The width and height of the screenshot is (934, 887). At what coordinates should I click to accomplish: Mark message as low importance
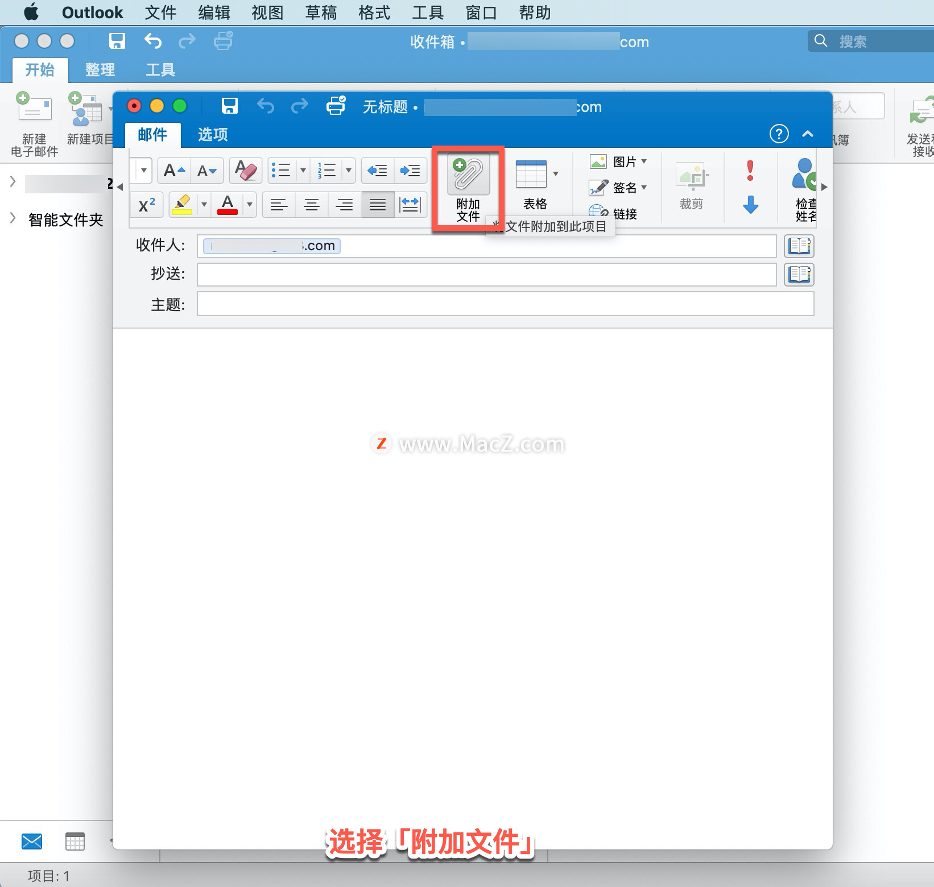point(751,205)
